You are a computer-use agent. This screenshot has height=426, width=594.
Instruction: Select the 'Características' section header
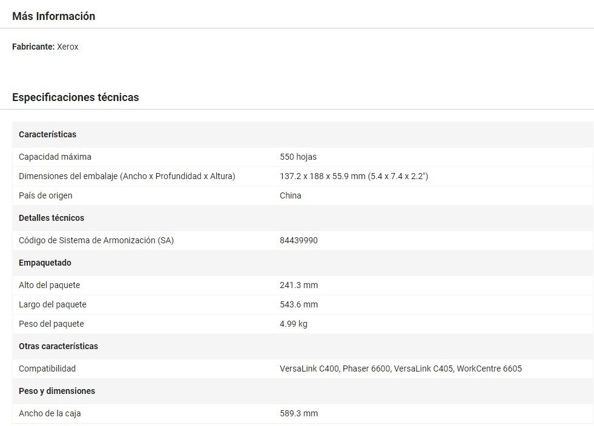tap(47, 134)
